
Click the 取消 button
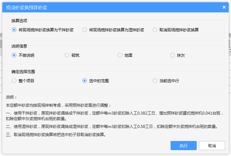pos(212,146)
